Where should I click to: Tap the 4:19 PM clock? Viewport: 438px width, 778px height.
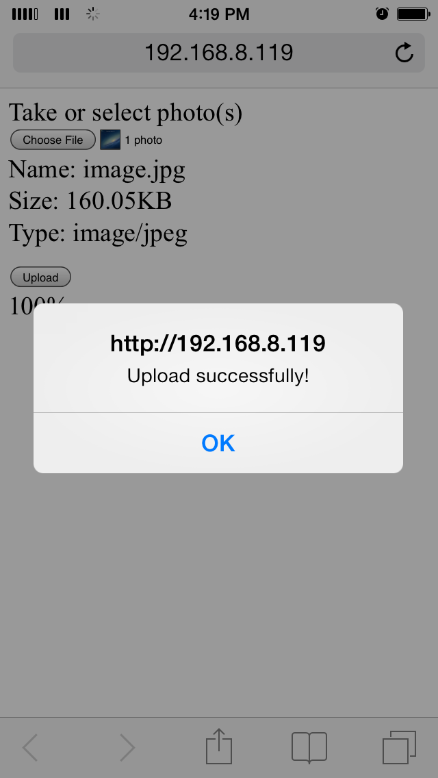(219, 14)
